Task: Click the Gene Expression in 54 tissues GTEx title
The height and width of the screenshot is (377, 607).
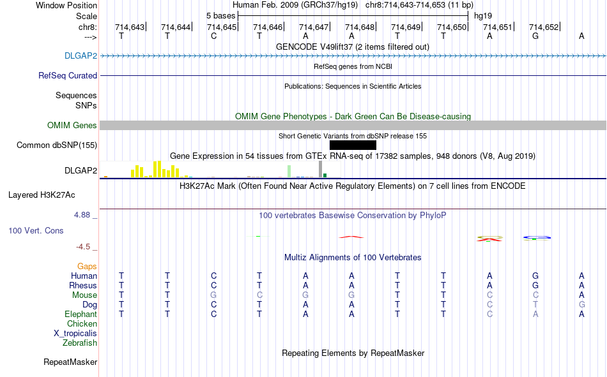Action: (353, 156)
